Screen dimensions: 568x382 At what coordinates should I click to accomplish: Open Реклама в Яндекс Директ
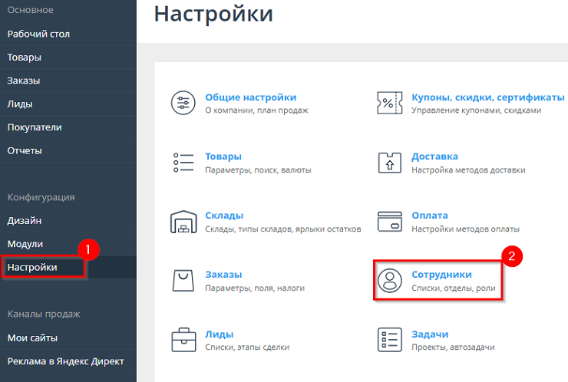click(65, 361)
